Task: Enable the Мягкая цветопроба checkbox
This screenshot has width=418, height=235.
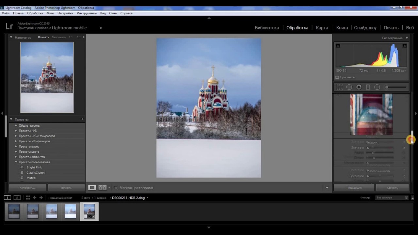Action: point(116,188)
